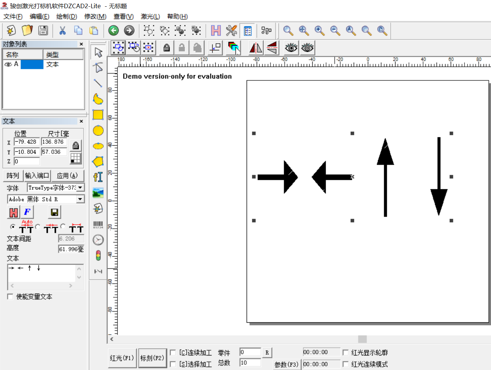491x370 pixels.
Task: Click the Undo green arrow
Action: (113, 31)
